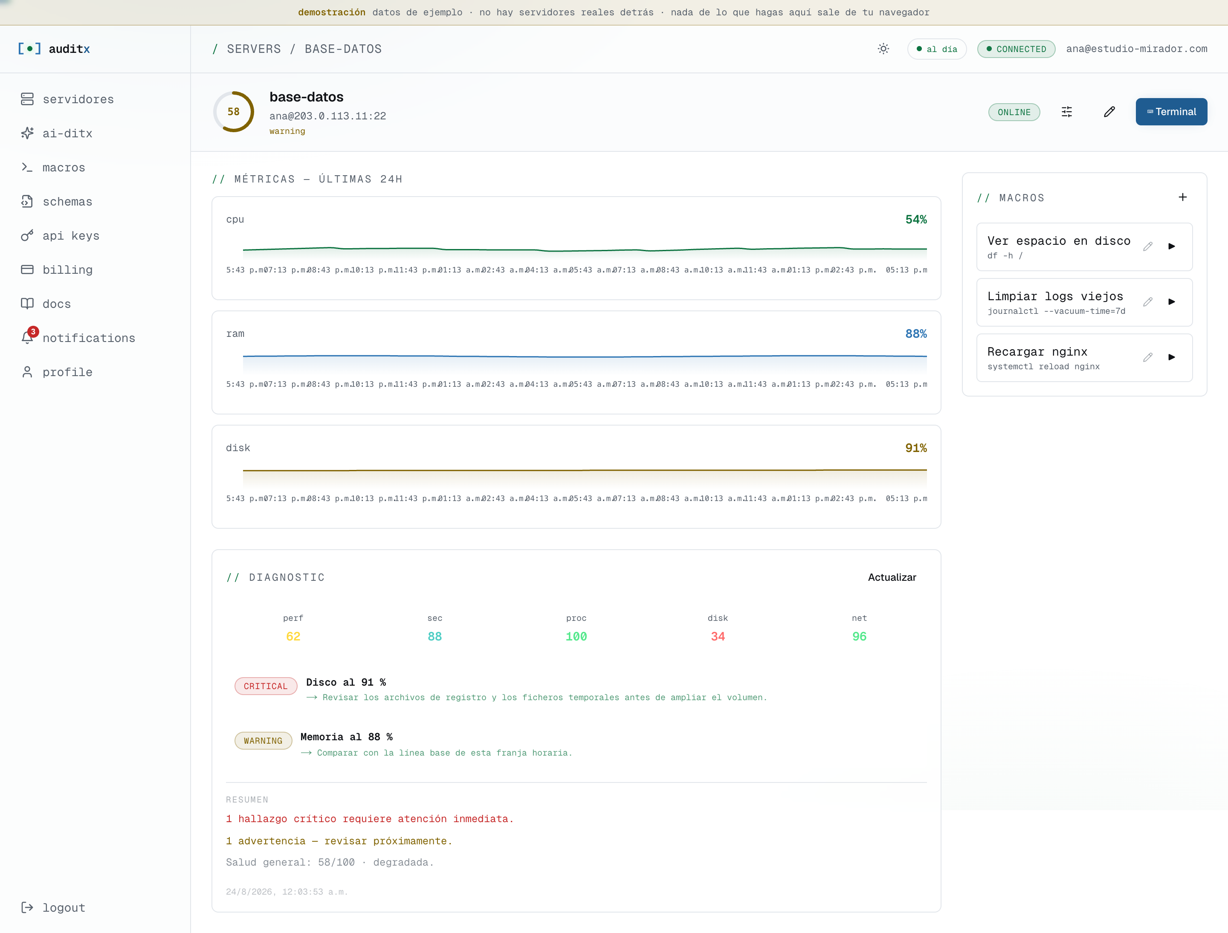Viewport: 1228px width, 933px height.
Task: Toggle the light/dark theme sun icon
Action: [883, 49]
